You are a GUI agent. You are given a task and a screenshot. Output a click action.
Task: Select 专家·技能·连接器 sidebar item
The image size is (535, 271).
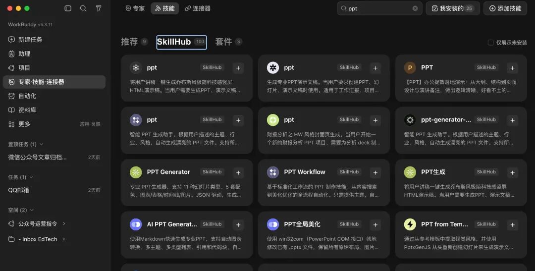54,82
